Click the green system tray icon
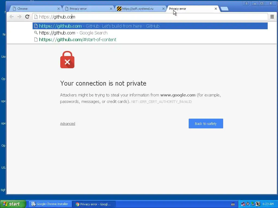278x208 pixels. click(x=253, y=204)
